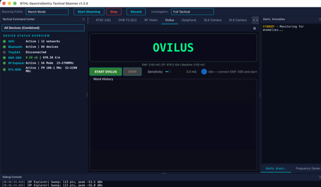
Task: Click the RTL-SDR green status indicator
Action: point(4,69)
